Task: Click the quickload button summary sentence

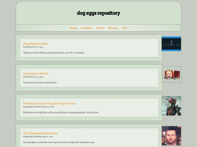Action: (54, 53)
